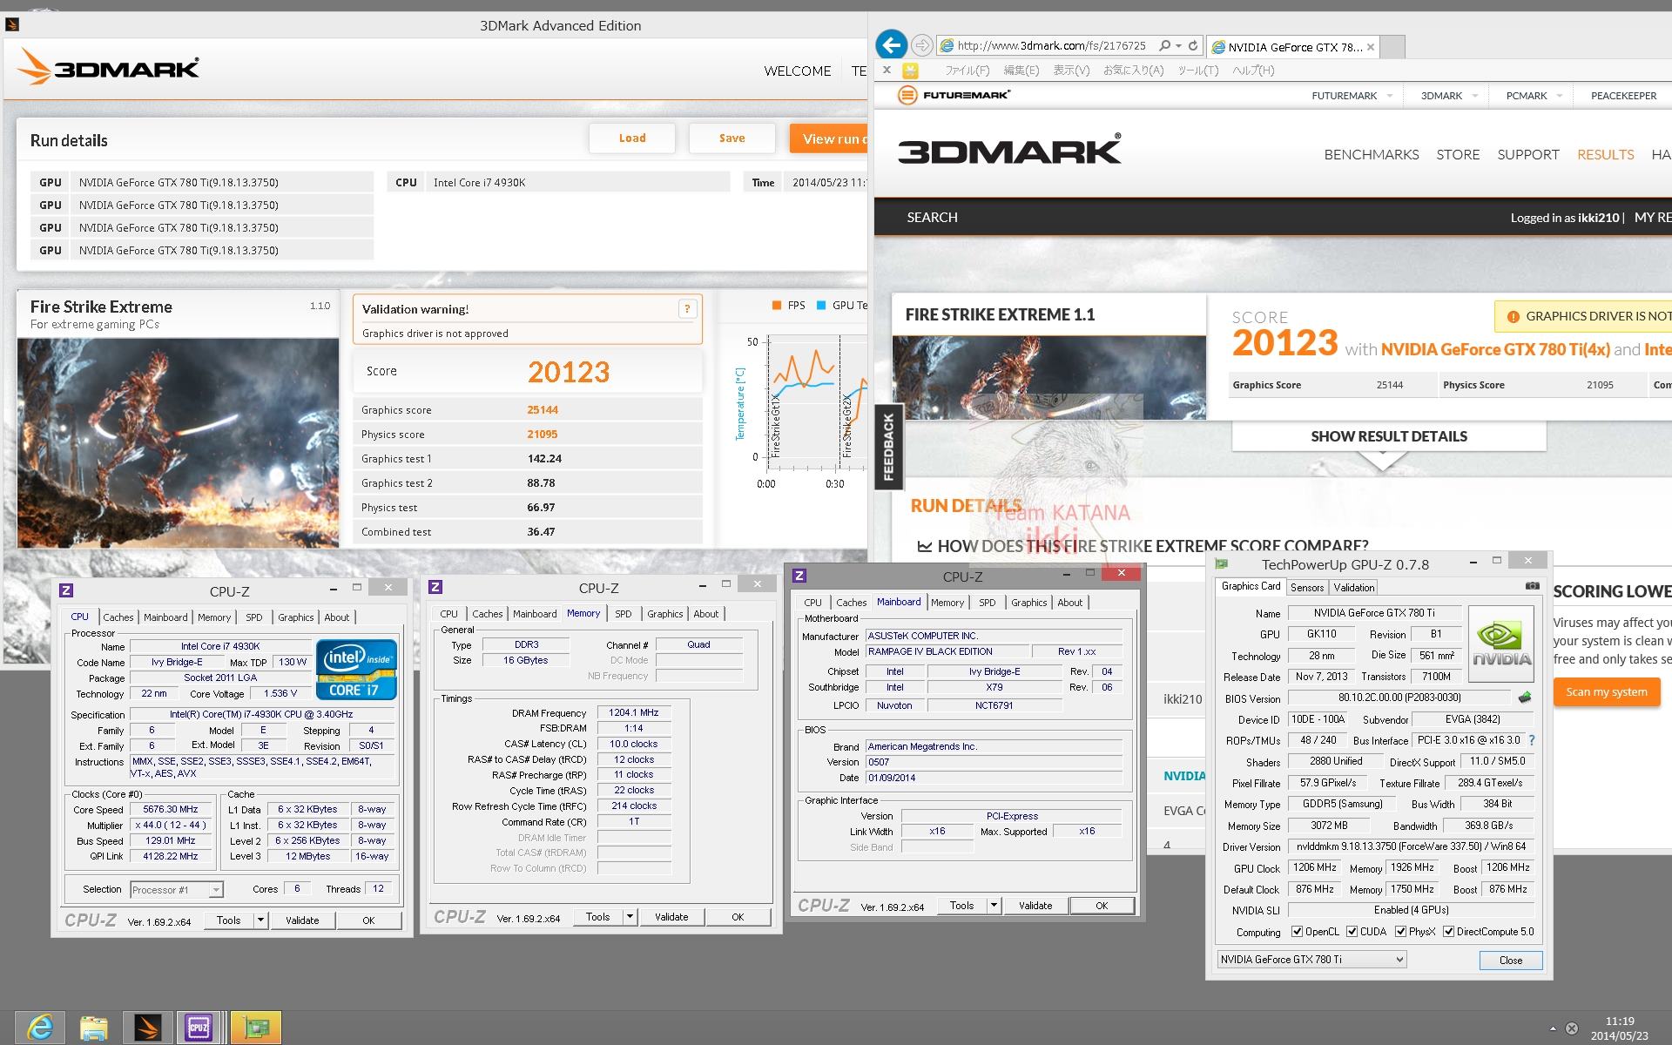This screenshot has width=1672, height=1045.
Task: Click GPU-Z screenshot camera icon
Action: coord(1533,586)
